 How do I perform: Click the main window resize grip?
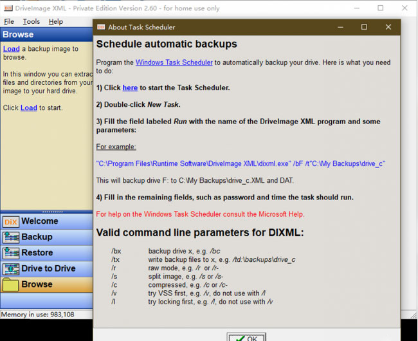coord(413,315)
